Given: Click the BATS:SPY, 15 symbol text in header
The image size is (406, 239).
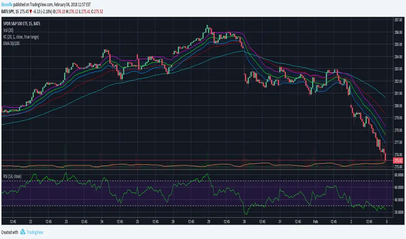Looking at the screenshot, I should [10, 12].
